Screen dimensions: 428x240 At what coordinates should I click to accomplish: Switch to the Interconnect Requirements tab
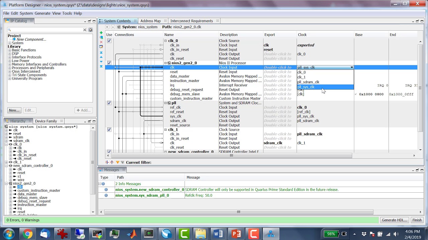[x=192, y=21]
